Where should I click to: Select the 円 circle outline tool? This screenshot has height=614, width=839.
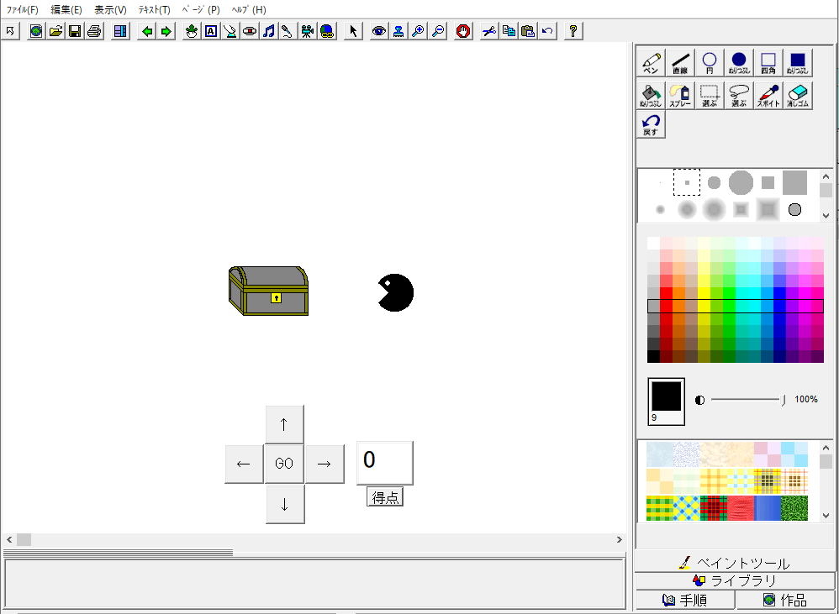pyautogui.click(x=710, y=63)
